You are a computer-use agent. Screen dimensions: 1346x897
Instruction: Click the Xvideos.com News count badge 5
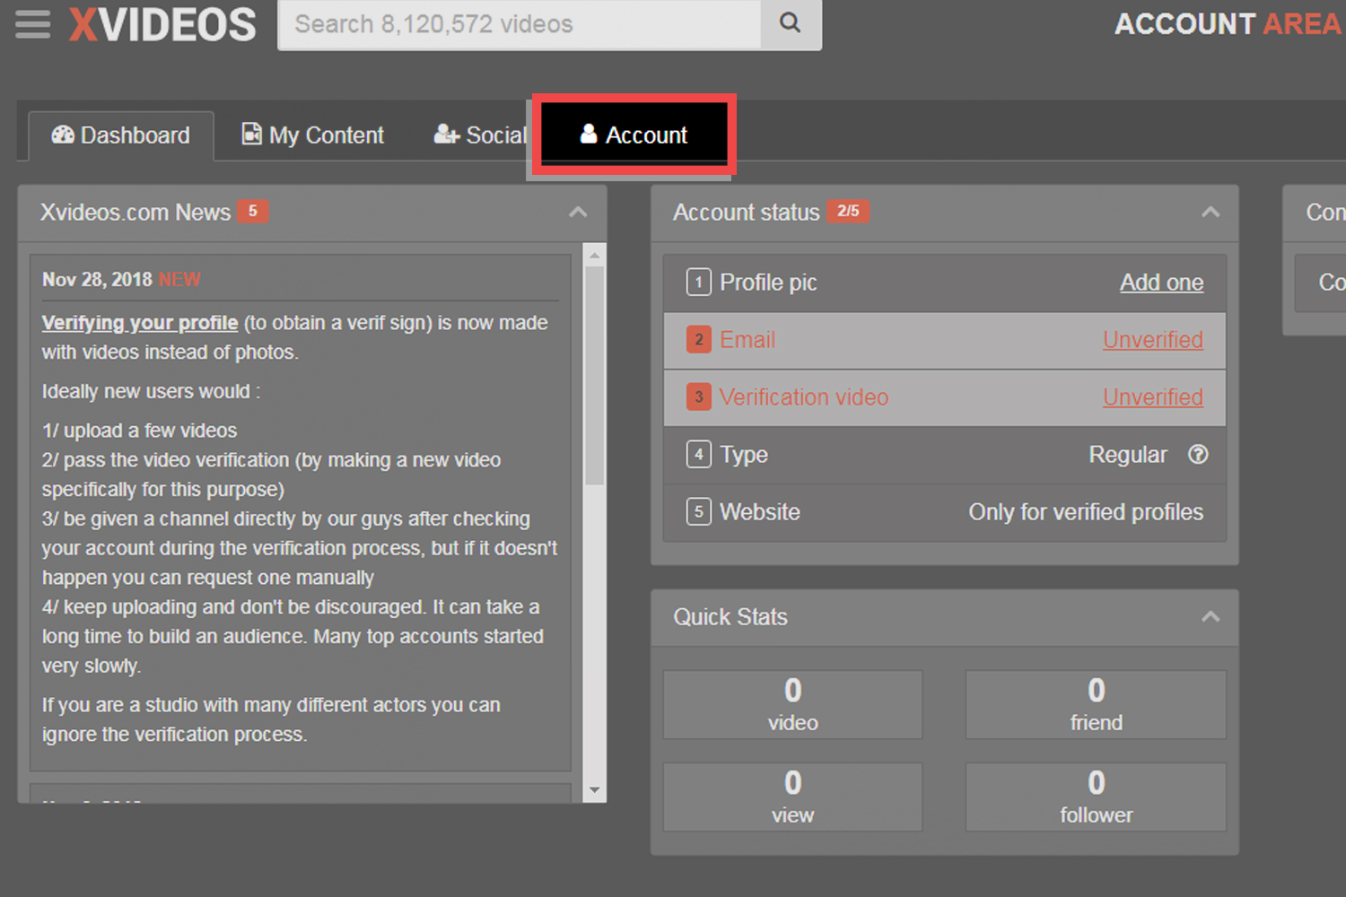click(253, 211)
